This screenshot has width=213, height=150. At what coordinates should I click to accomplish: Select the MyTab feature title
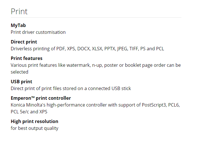click(x=18, y=25)
